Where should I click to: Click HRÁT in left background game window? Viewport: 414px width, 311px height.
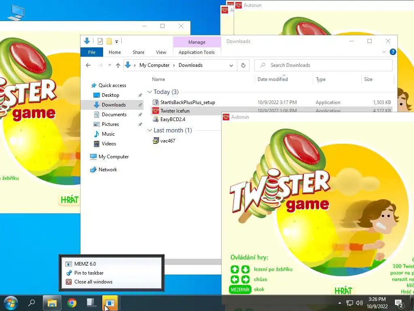(70, 200)
